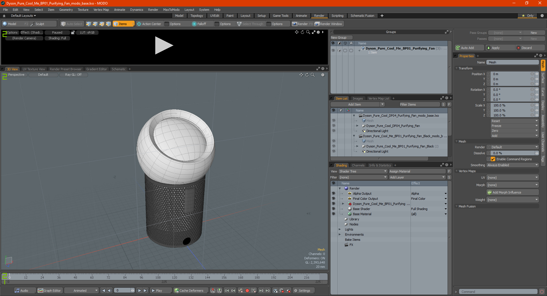The width and height of the screenshot is (547, 296).
Task: Step to previous frame
Action: pos(110,291)
